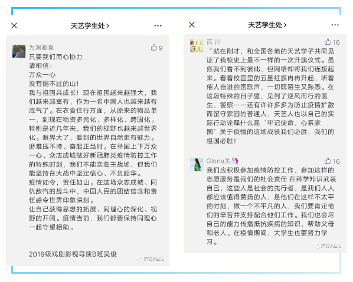Screen dimensions: 353x282
Task: Click the 天艺学生处 watermark on right panel
Action: (x=328, y=246)
